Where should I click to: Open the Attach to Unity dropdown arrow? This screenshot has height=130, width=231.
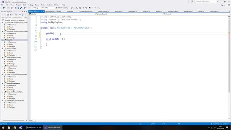pyautogui.click(x=69, y=8)
